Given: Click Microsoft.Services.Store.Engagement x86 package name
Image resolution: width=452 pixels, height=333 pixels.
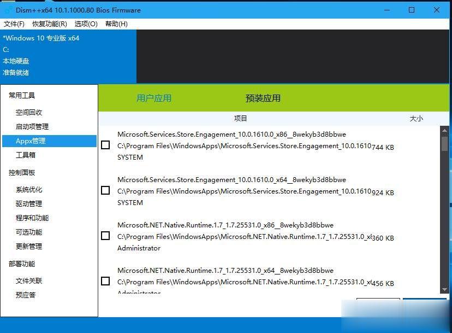Looking at the screenshot, I should coord(231,135).
